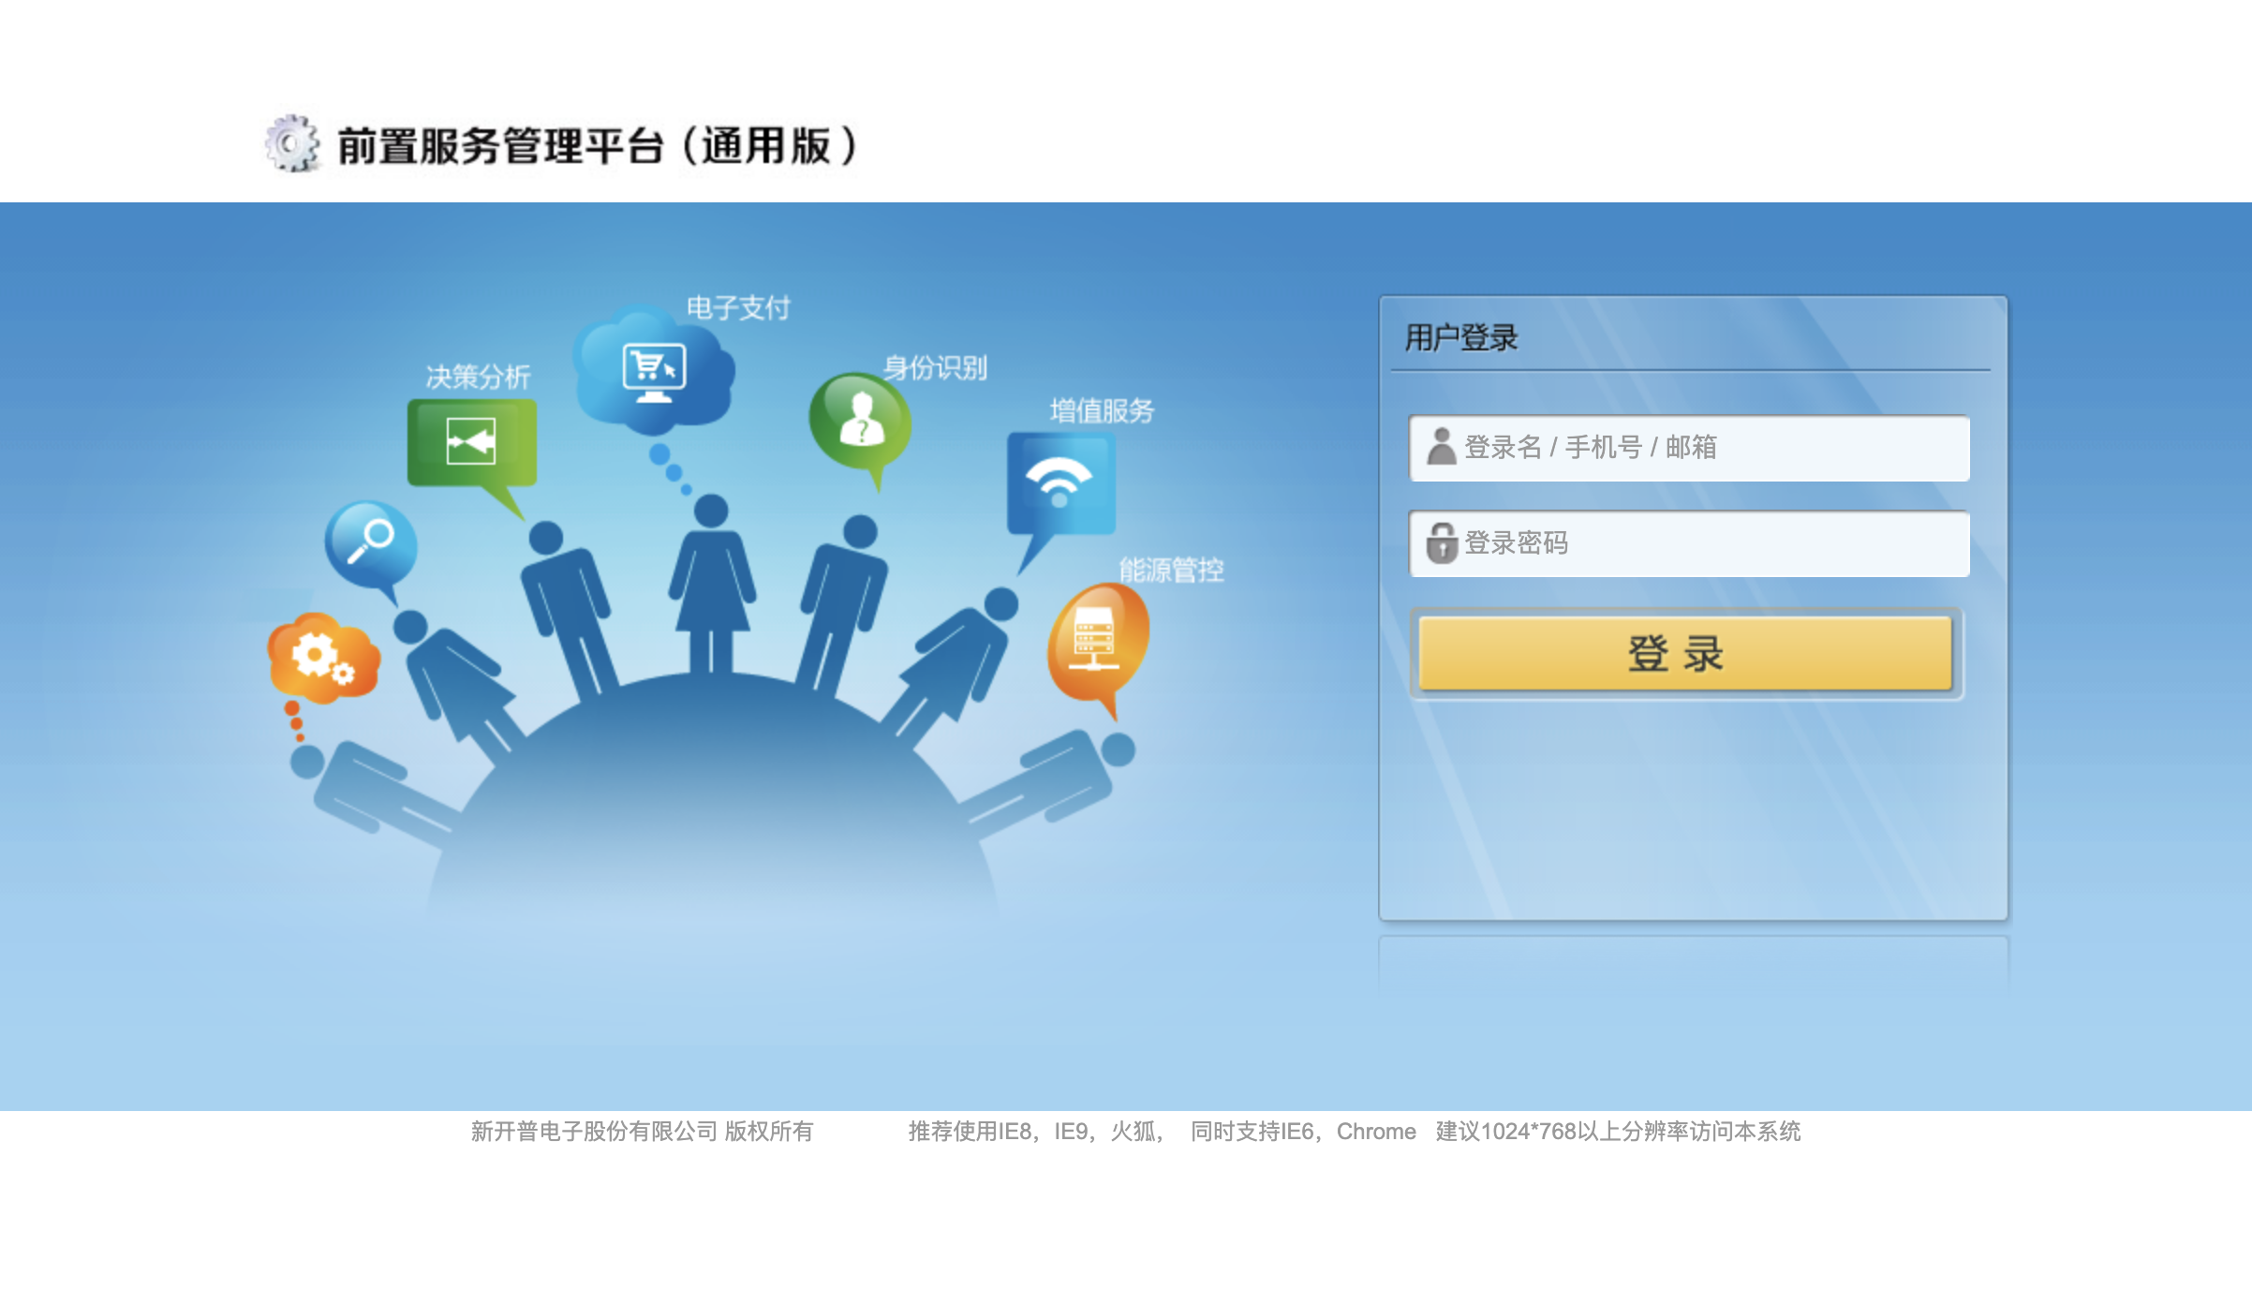Click the blue magnifying glass search bubble
This screenshot has height=1304, width=2252.
370,542
